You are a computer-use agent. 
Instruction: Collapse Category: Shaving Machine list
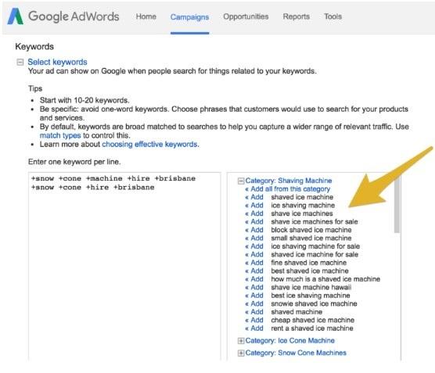pos(241,181)
